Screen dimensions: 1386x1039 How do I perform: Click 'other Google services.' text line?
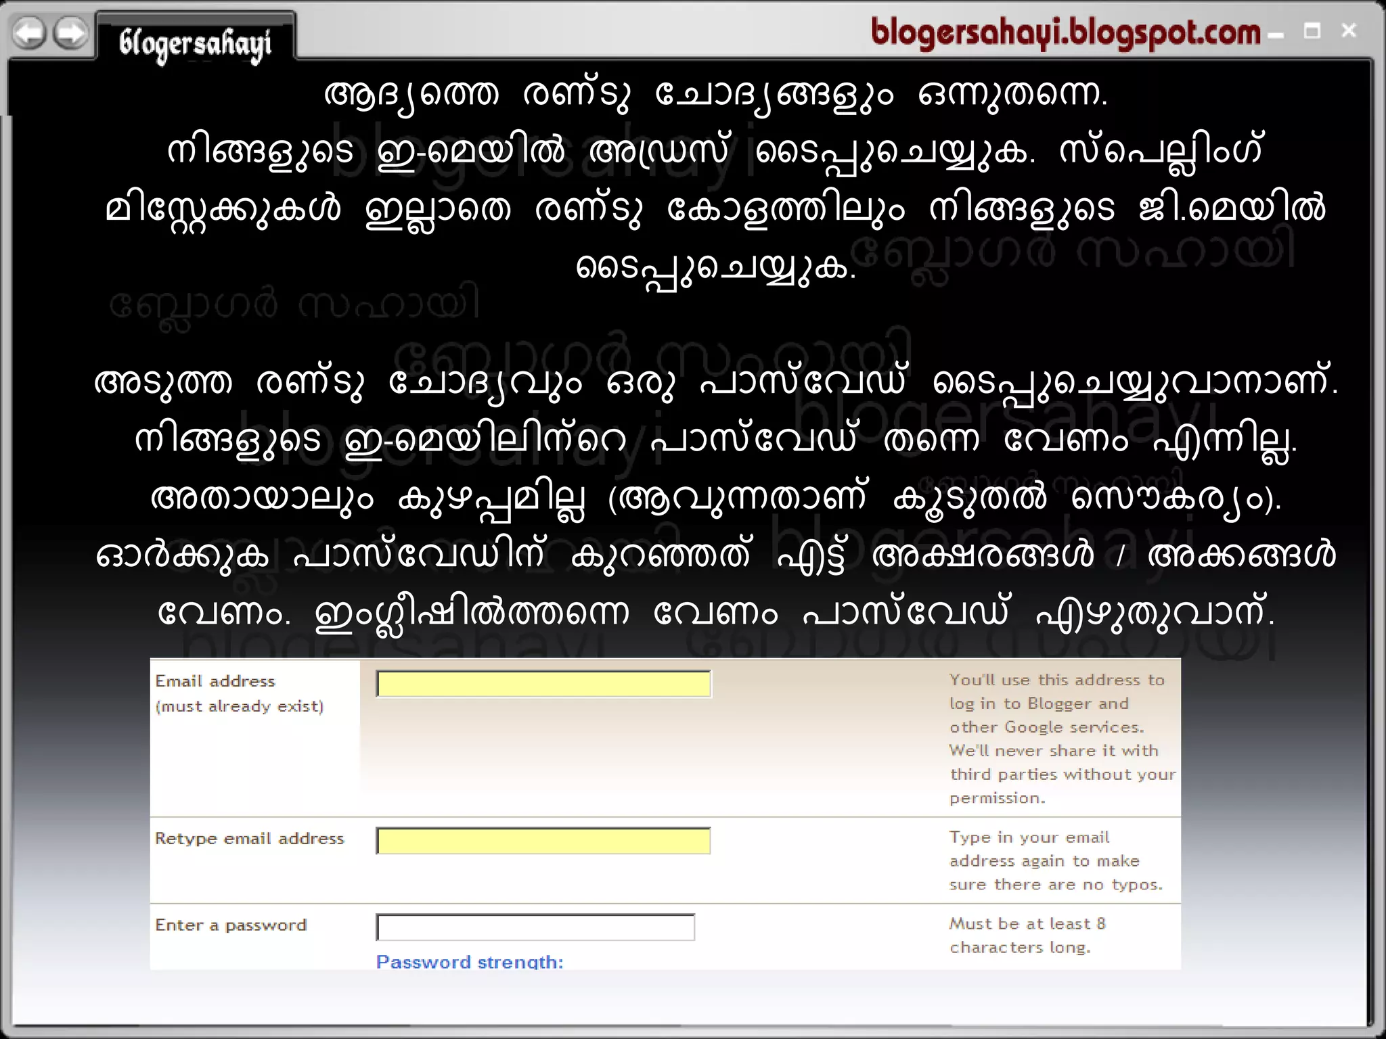[x=1046, y=727]
